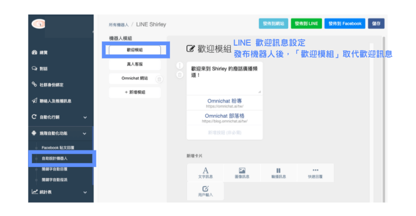Click the 進階自動化功能 robot icon
This screenshot has width=416, height=216.
[x=34, y=133]
